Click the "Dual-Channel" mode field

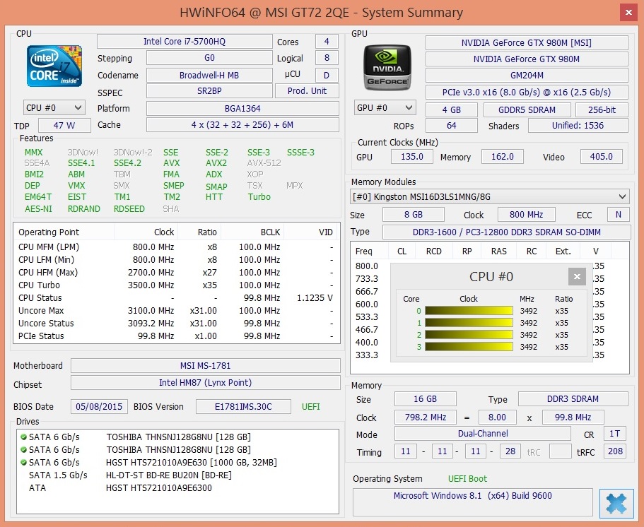[483, 434]
